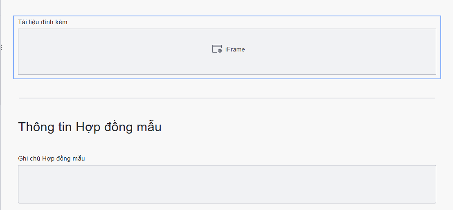This screenshot has width=453, height=210.
Task: Select the 'Thông tin Hợp đồng mẫu' heading
Action: pyautogui.click(x=90, y=127)
